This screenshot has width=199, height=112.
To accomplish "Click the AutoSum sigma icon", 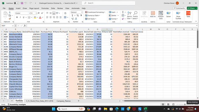I will click(x=123, y=12).
